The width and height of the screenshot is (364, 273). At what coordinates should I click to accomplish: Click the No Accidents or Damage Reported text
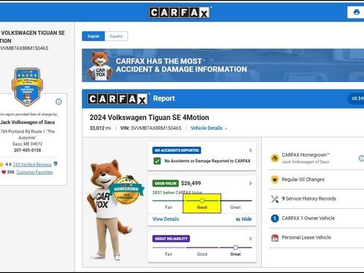(207, 161)
